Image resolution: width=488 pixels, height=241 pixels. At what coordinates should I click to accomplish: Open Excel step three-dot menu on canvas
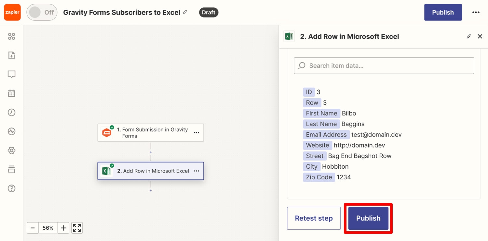(x=197, y=171)
